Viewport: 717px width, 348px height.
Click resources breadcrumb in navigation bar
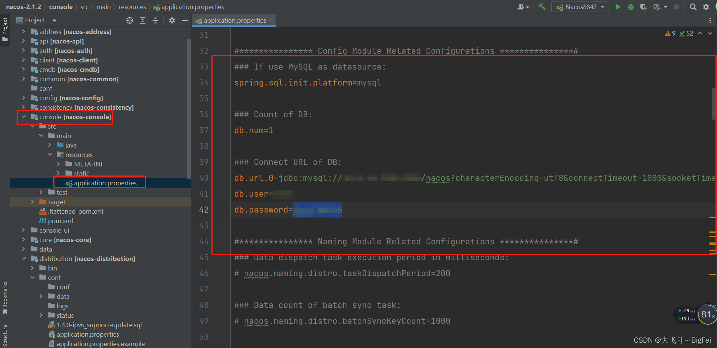pyautogui.click(x=132, y=7)
